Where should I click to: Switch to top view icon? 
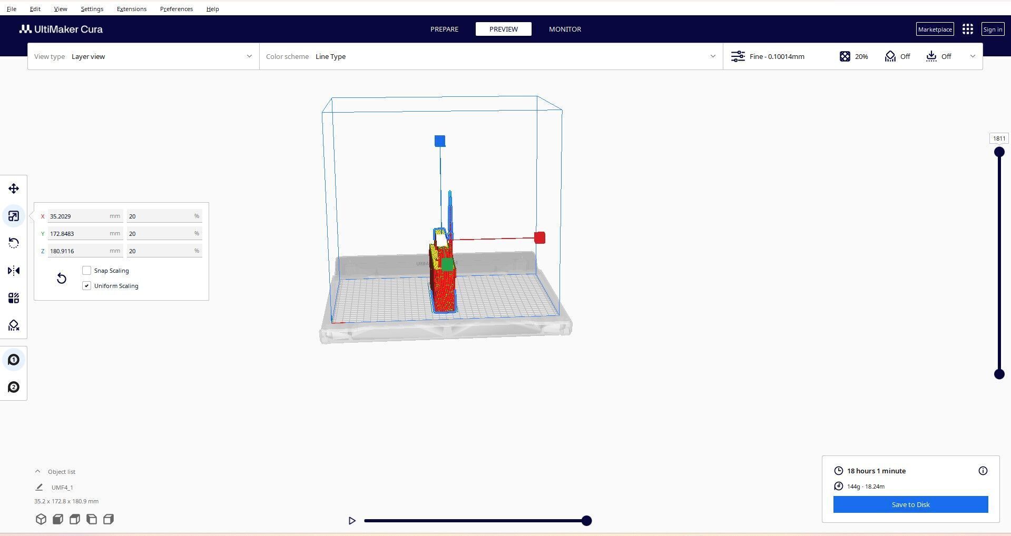pos(75,519)
